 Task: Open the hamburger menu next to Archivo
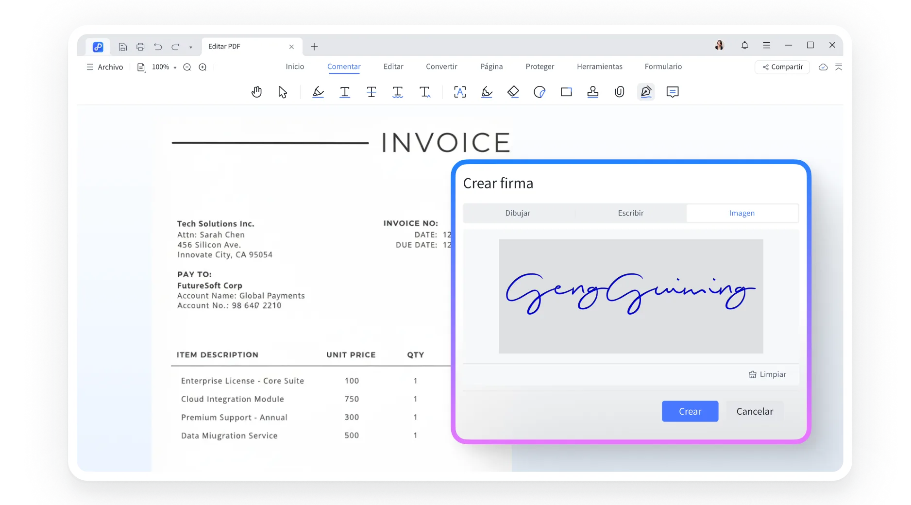pos(89,67)
